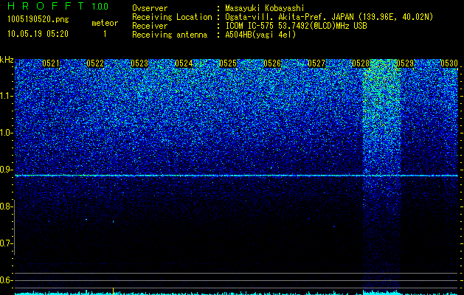The image size is (464, 295).
Task: Click the meteor count 1
Action: [105, 34]
